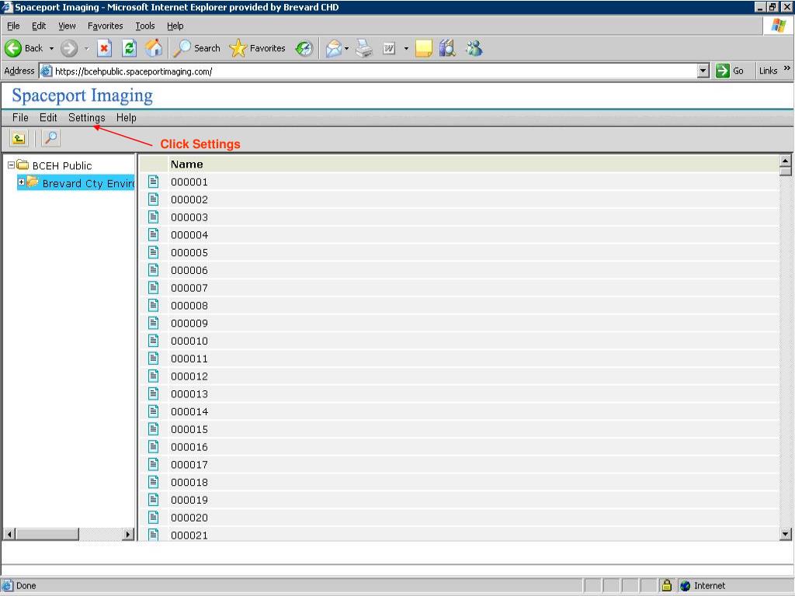Open the Mail button dropdown arrow
Viewport: 795px width, 596px height.
point(346,49)
